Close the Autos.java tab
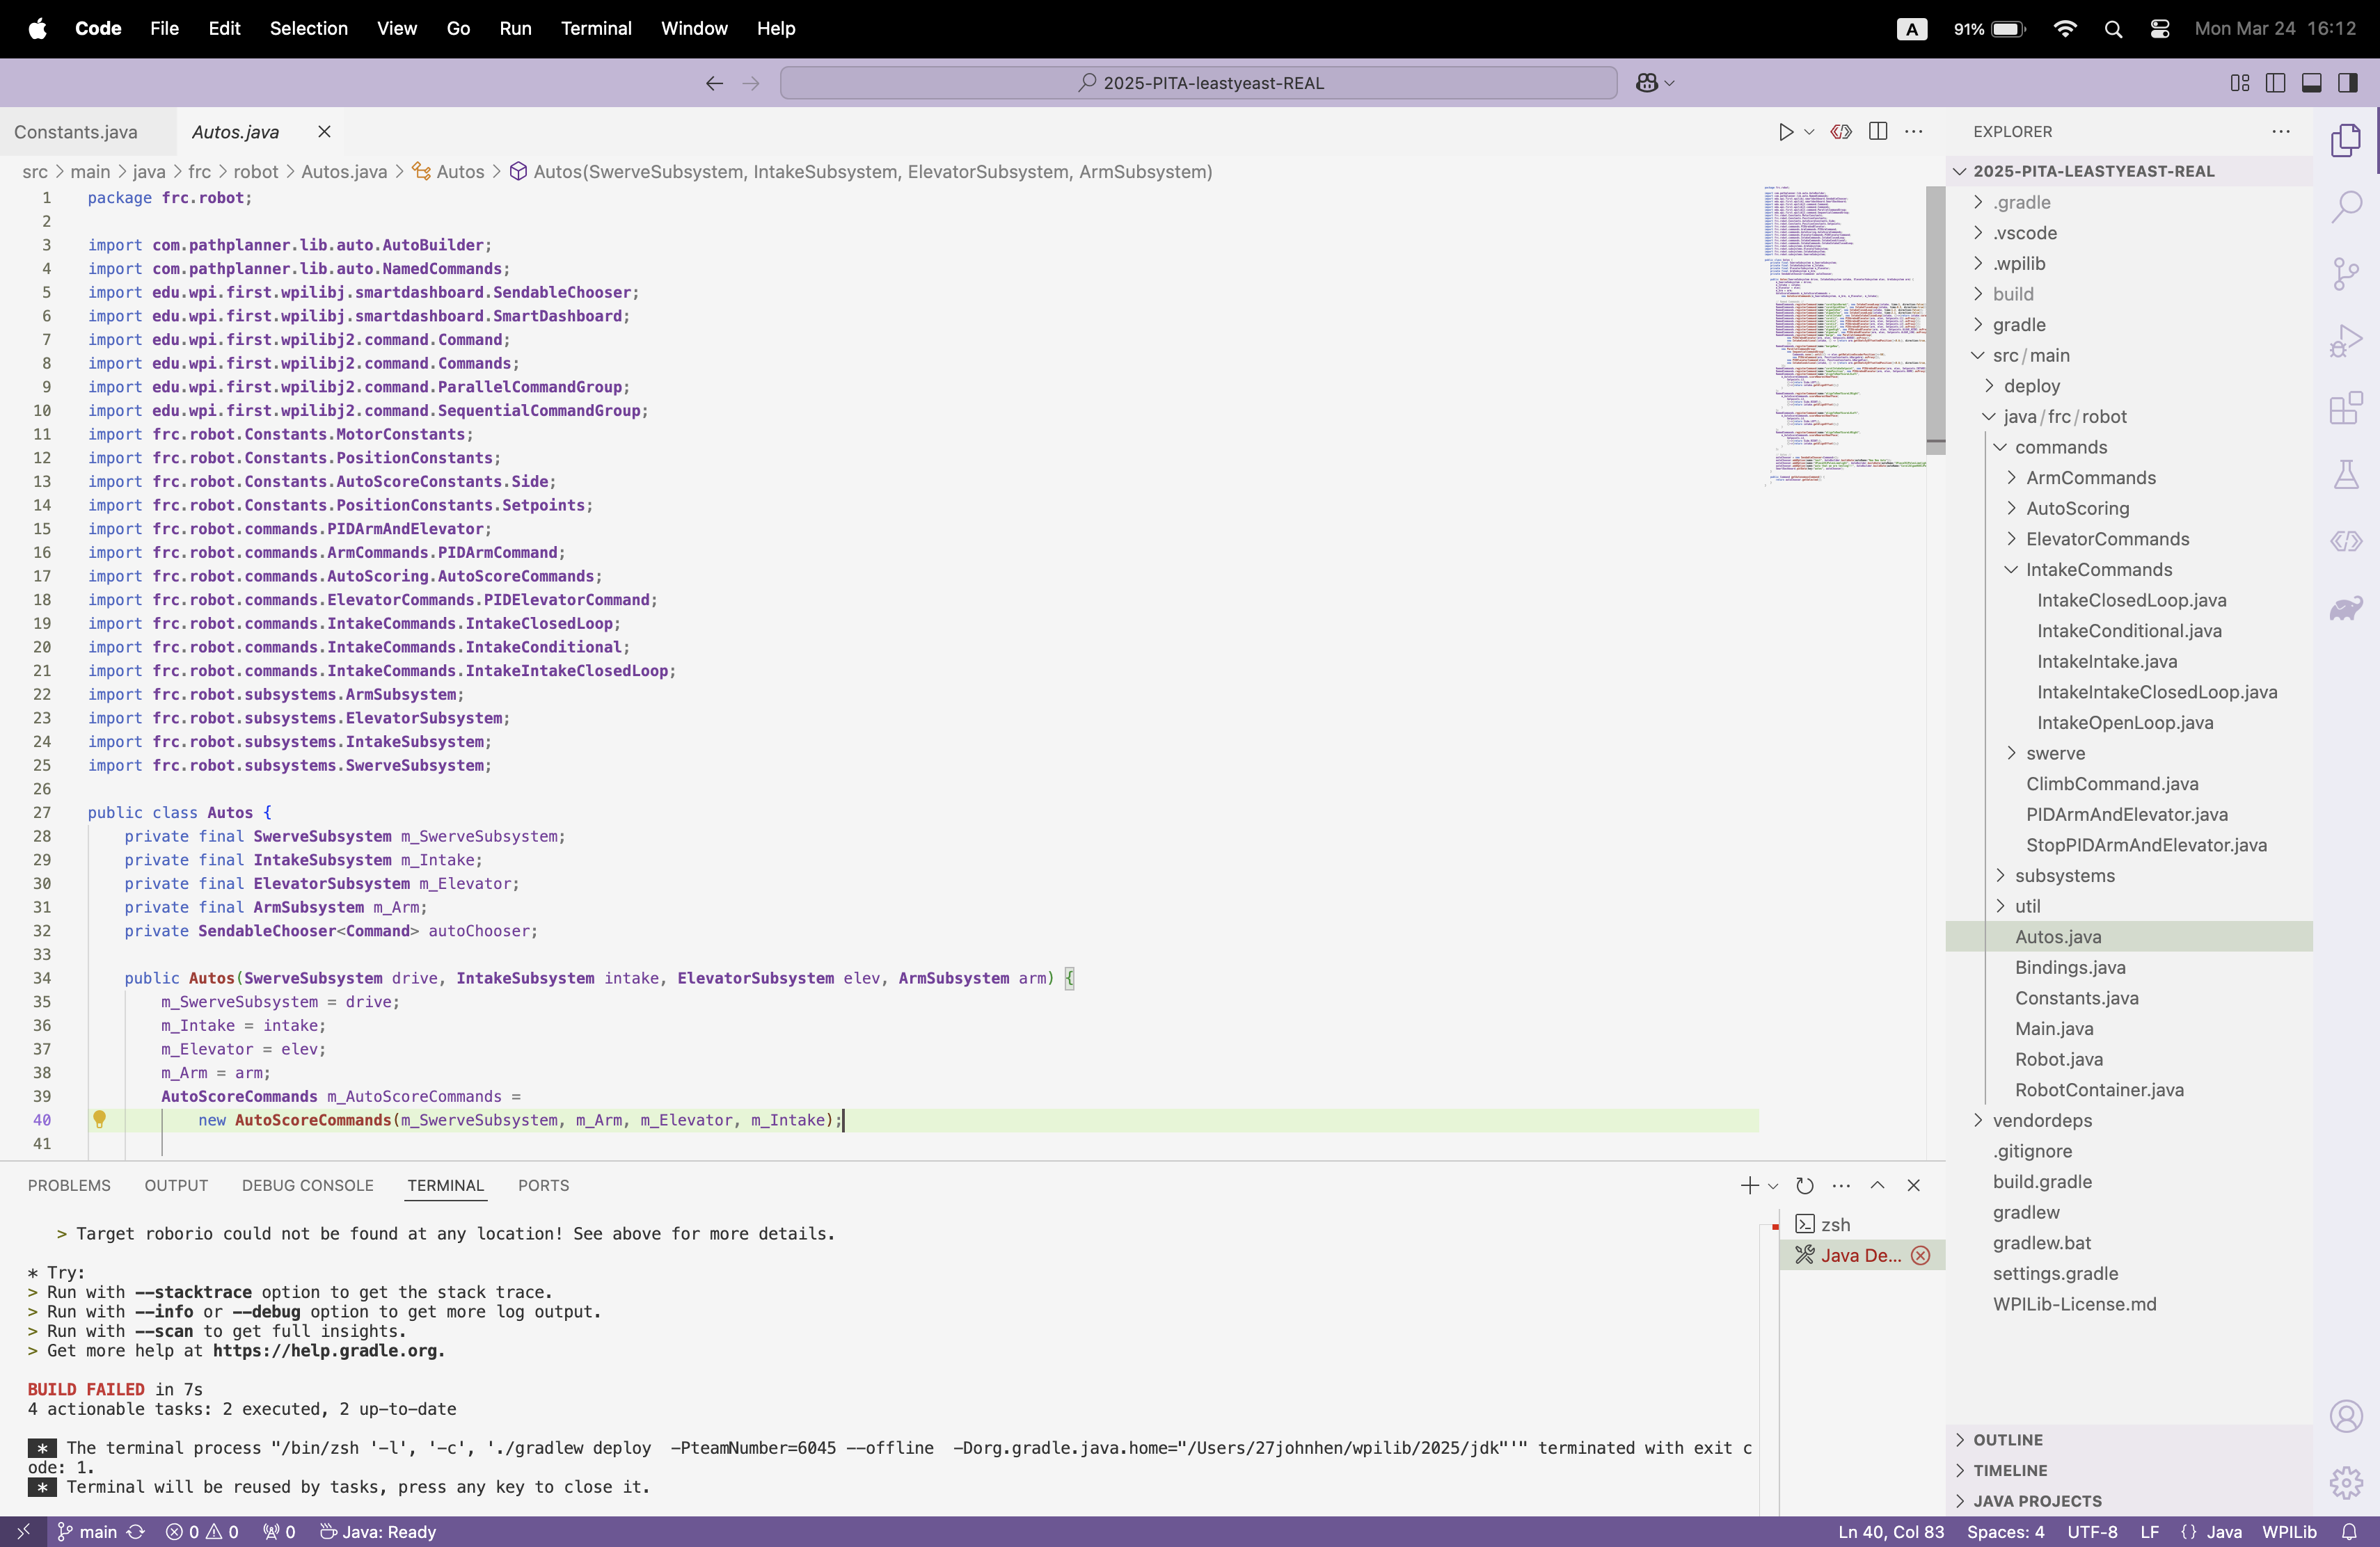The width and height of the screenshot is (2380, 1547). click(x=324, y=132)
